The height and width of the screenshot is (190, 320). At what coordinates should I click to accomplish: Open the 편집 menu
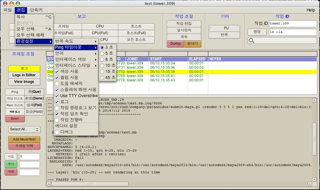(21, 10)
